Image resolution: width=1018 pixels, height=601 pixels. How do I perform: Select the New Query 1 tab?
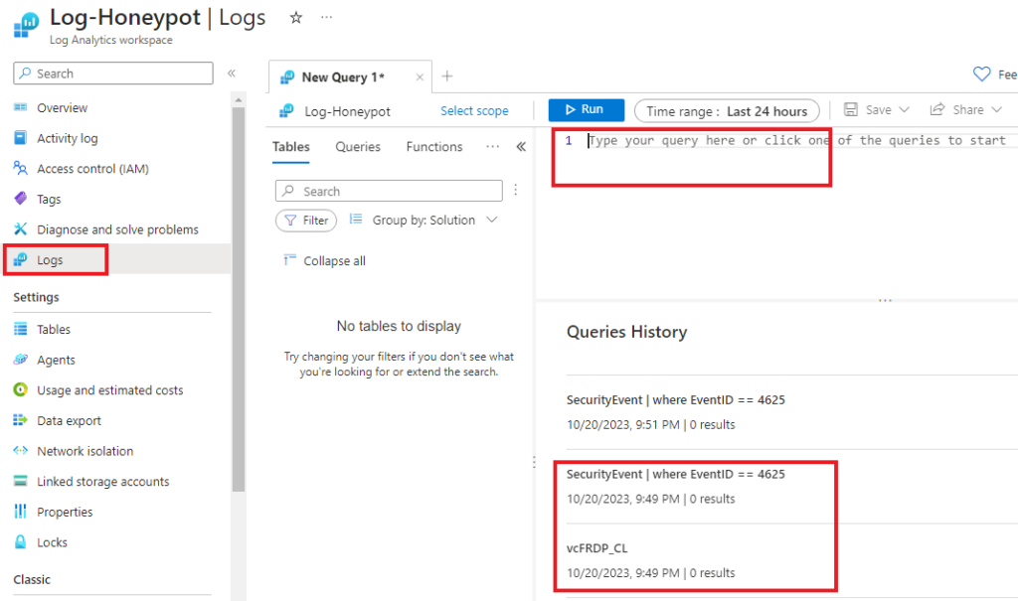tap(343, 77)
